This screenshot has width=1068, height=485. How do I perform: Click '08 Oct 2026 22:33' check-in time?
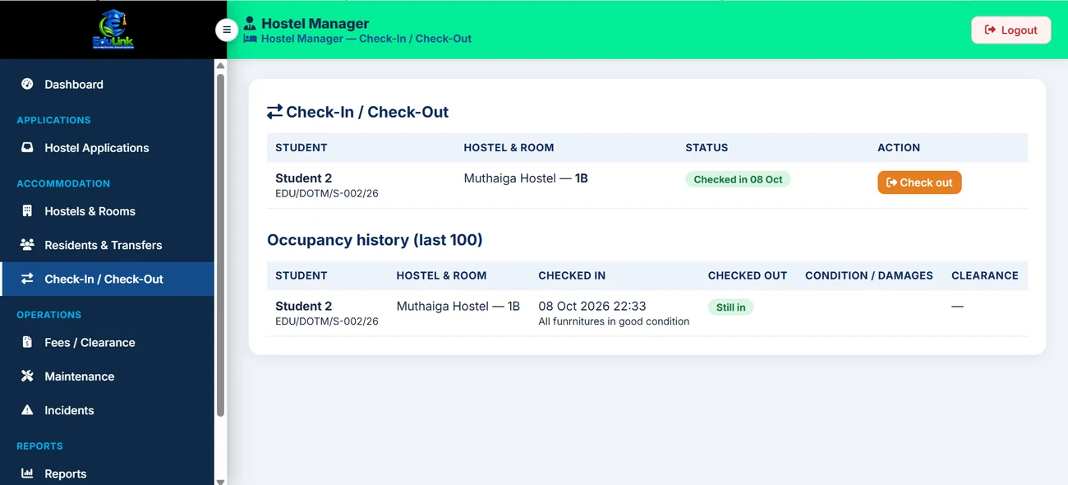tap(592, 306)
